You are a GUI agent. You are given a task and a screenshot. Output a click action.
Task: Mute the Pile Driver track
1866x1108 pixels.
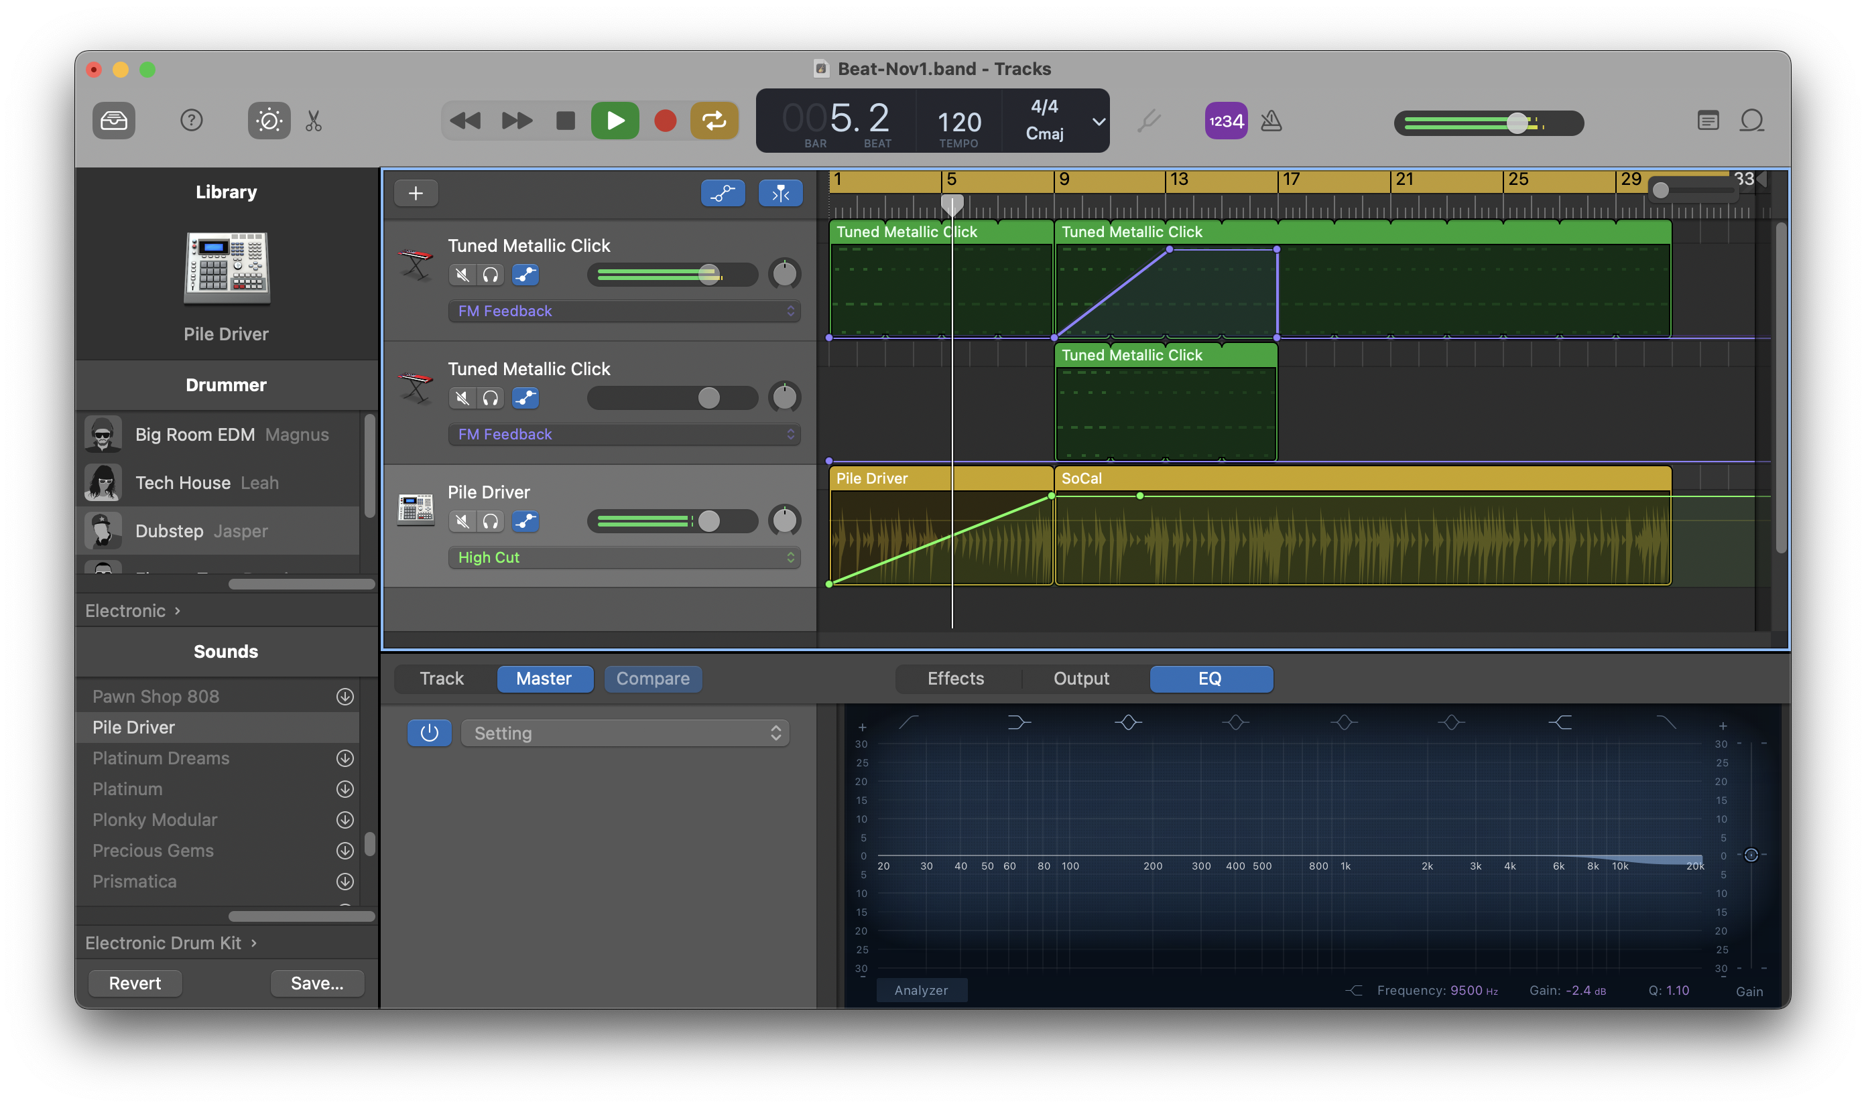pos(462,521)
